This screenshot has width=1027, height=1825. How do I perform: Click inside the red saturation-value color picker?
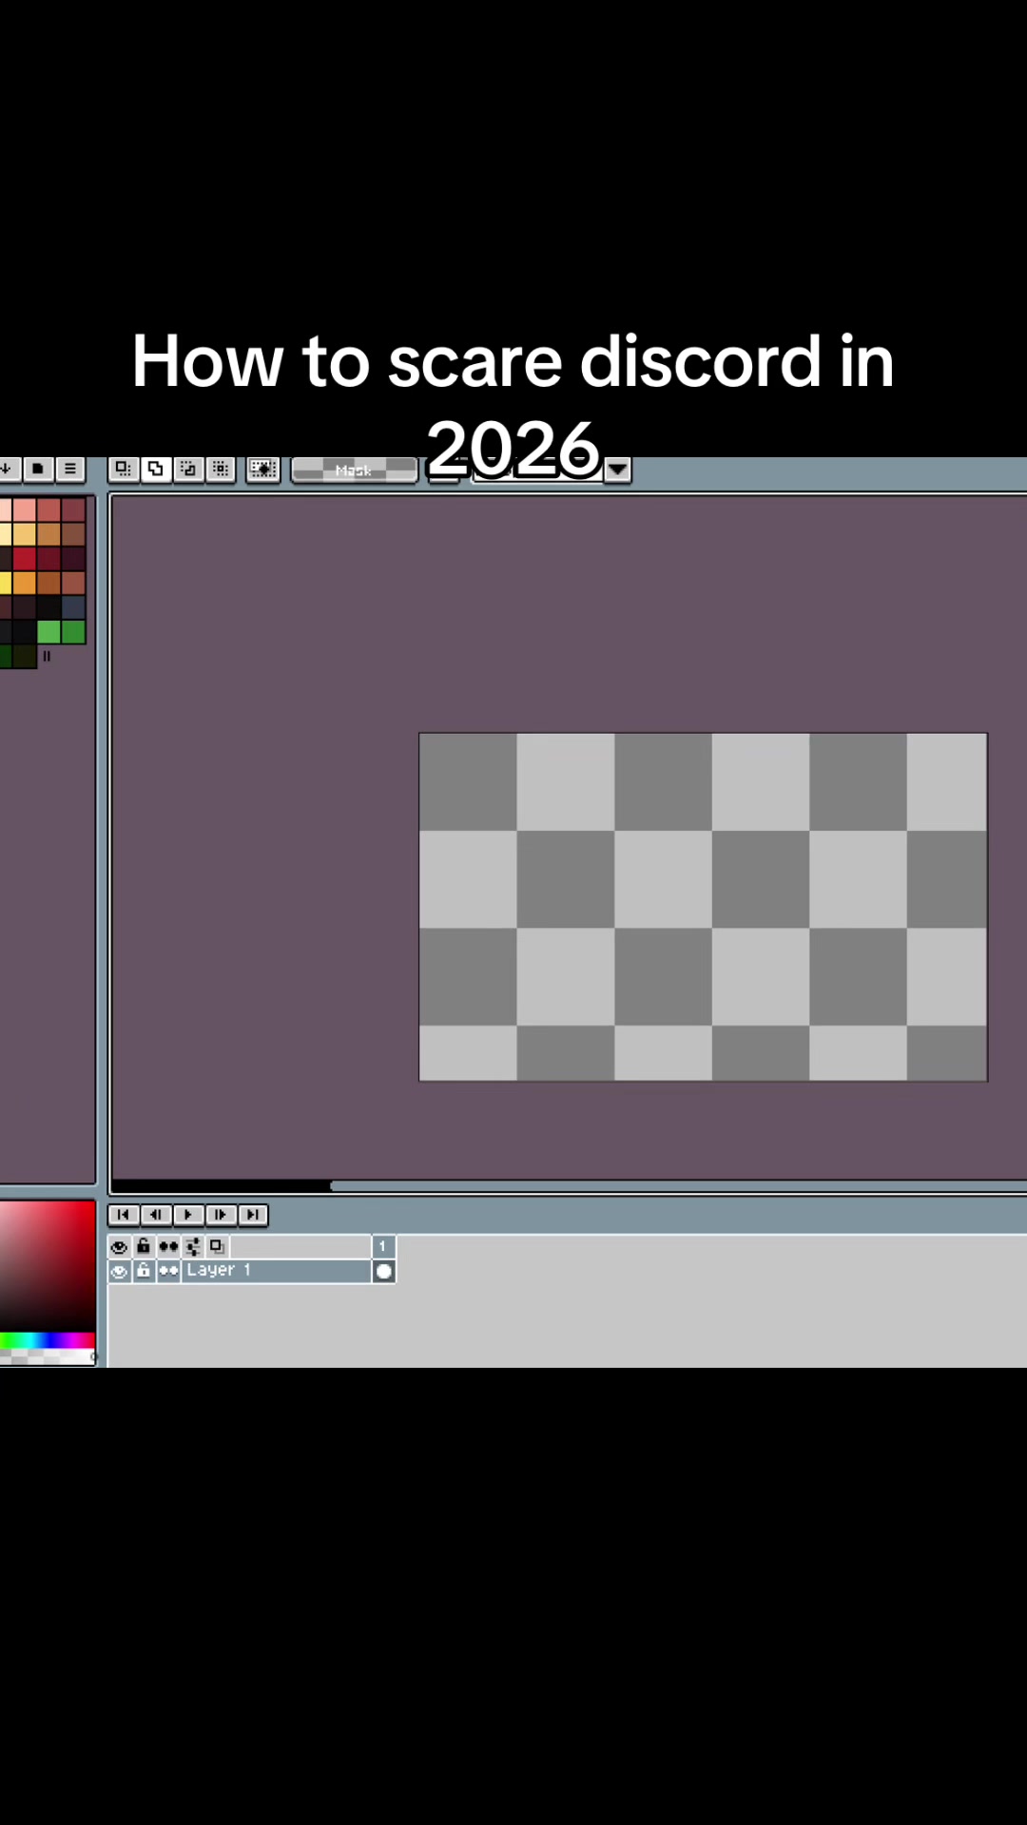(x=48, y=1266)
